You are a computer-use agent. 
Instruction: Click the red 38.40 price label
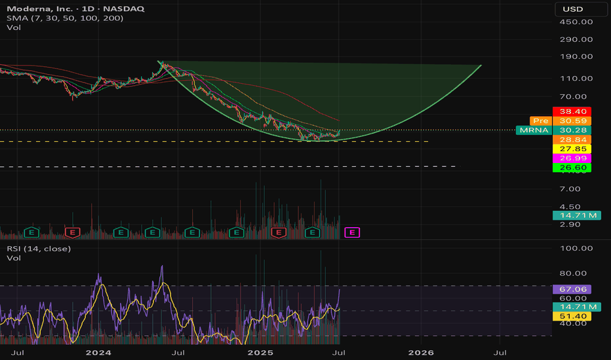click(572, 111)
